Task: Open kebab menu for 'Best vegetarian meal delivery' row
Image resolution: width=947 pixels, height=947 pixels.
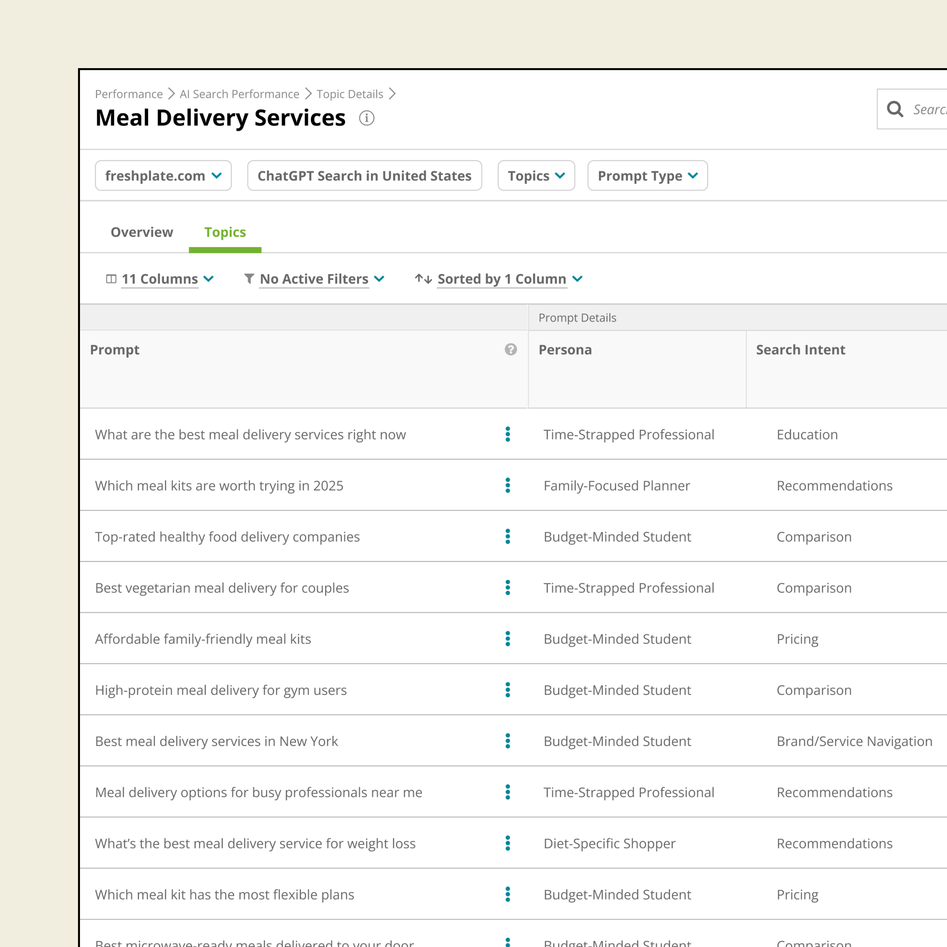Action: click(507, 588)
